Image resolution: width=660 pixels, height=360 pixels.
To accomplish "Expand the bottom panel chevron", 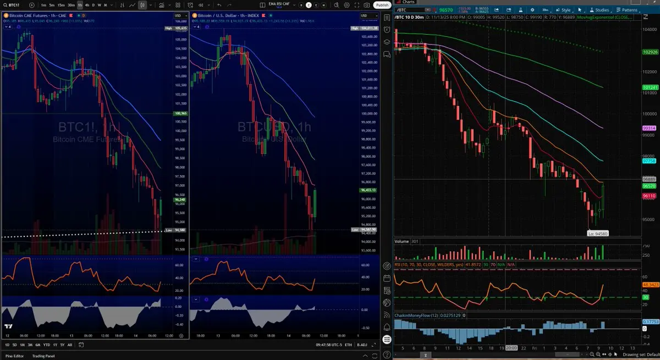I will point(365,356).
